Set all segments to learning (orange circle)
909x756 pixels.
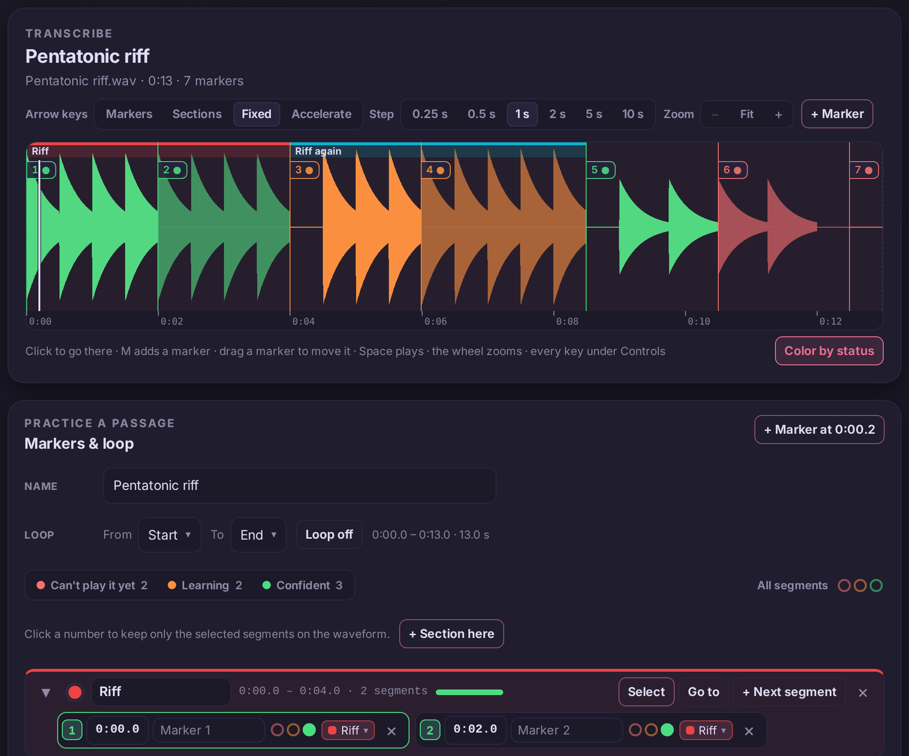[860, 586]
